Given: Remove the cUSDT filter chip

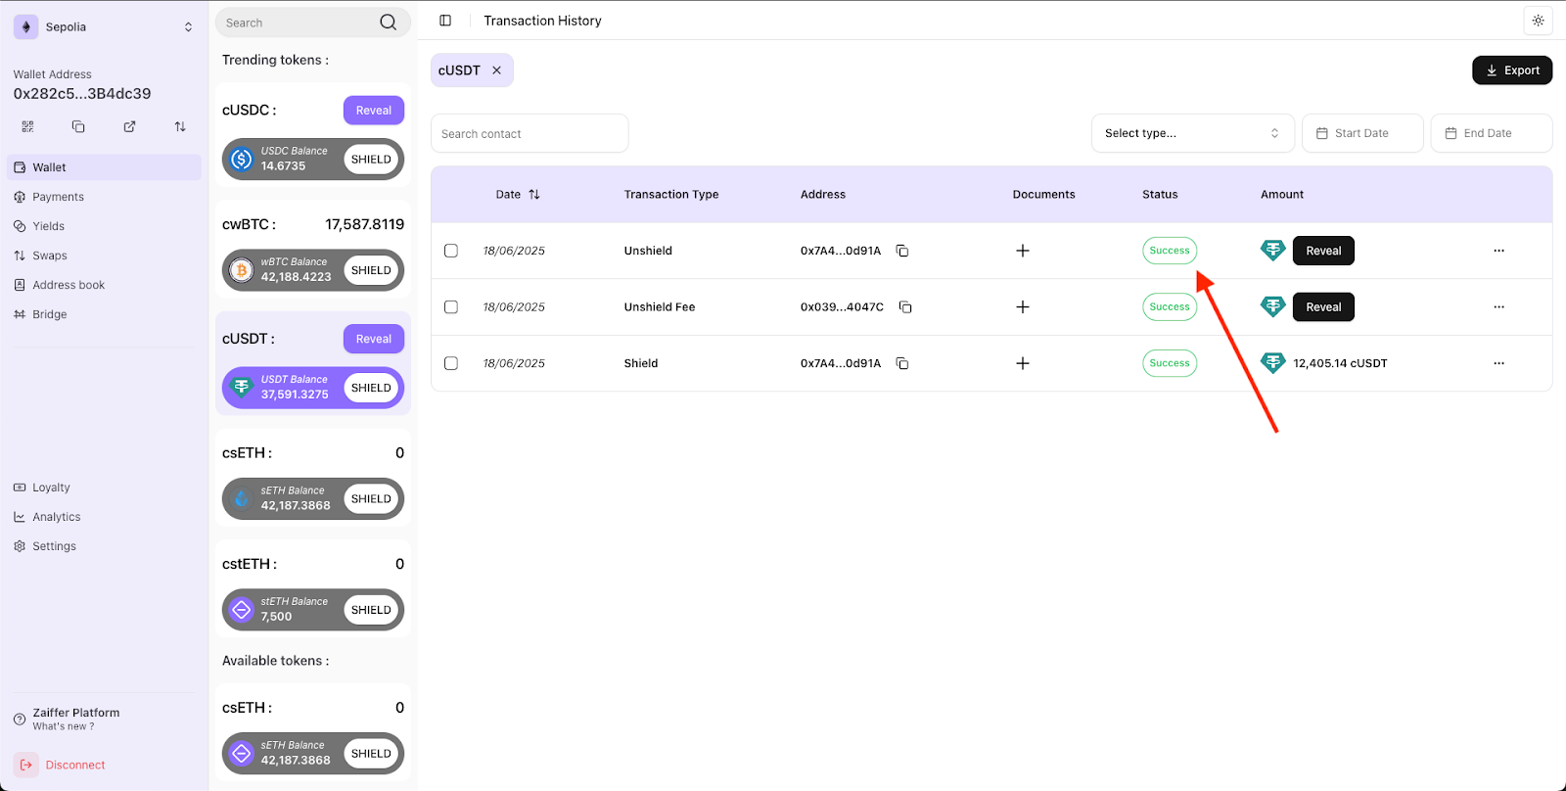Looking at the screenshot, I should 497,70.
